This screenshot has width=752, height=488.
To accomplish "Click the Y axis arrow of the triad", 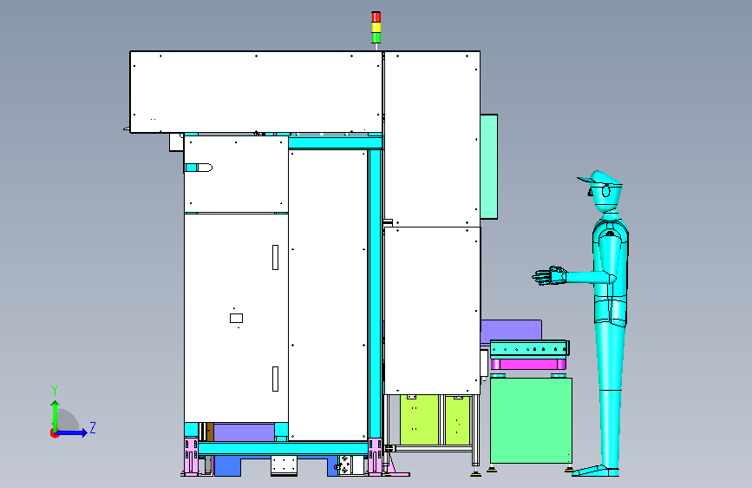I will coord(55,415).
